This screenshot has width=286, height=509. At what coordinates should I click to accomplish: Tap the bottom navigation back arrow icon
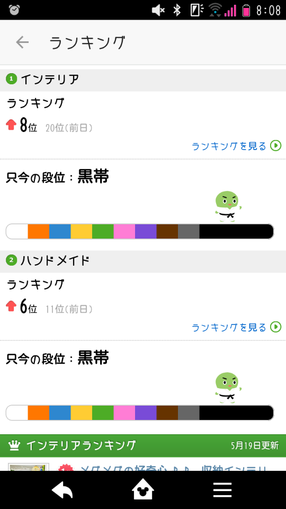click(x=62, y=490)
